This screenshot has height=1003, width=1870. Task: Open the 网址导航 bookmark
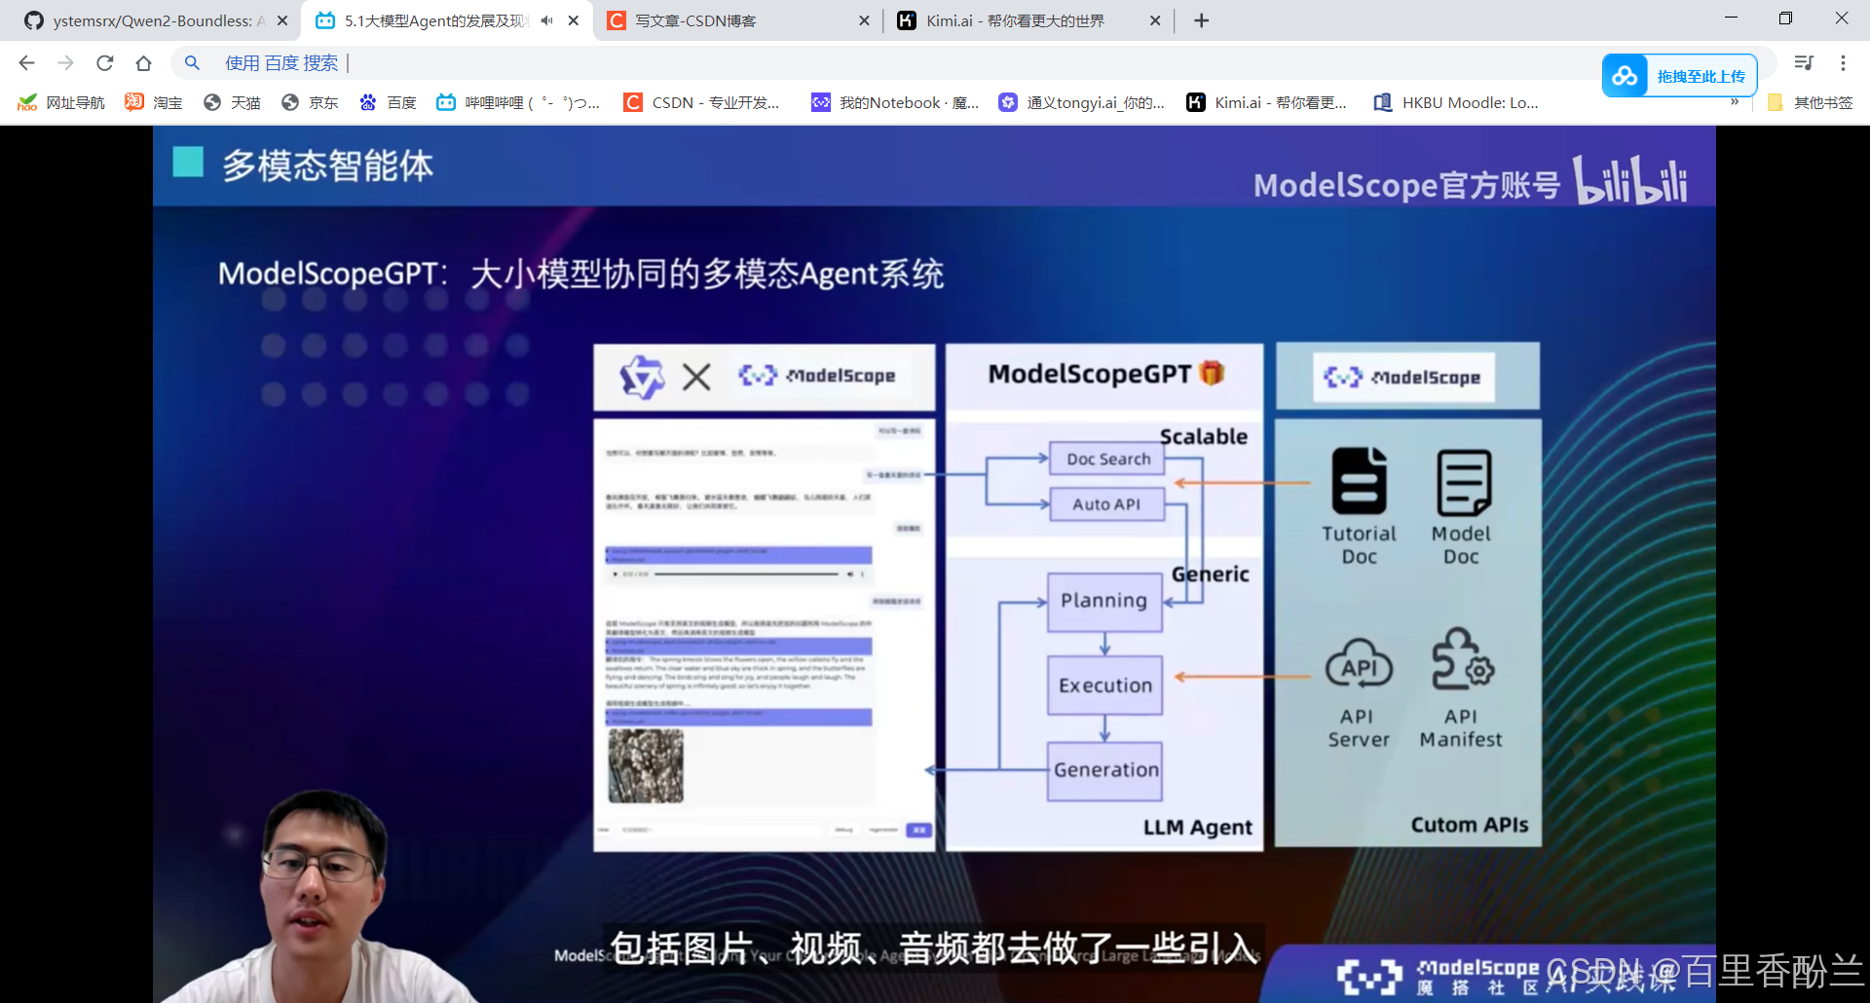(x=61, y=102)
